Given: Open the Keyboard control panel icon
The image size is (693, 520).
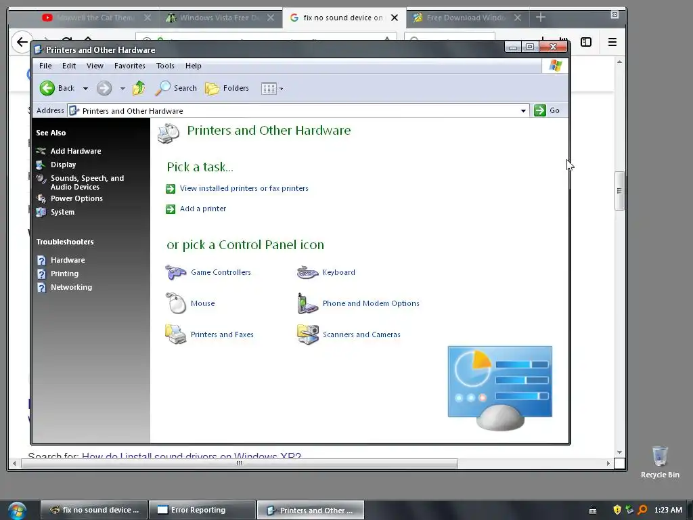Looking at the screenshot, I should click(x=308, y=272).
